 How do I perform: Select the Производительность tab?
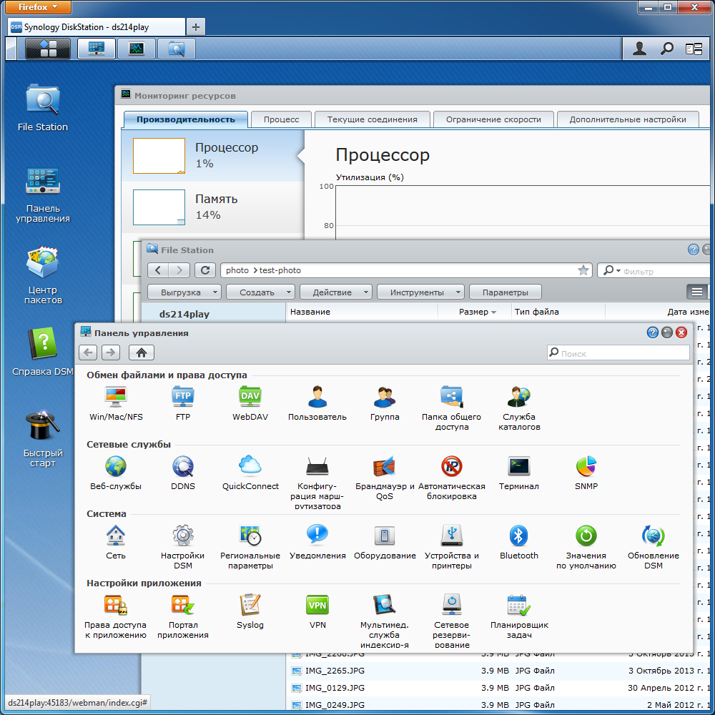tap(186, 119)
